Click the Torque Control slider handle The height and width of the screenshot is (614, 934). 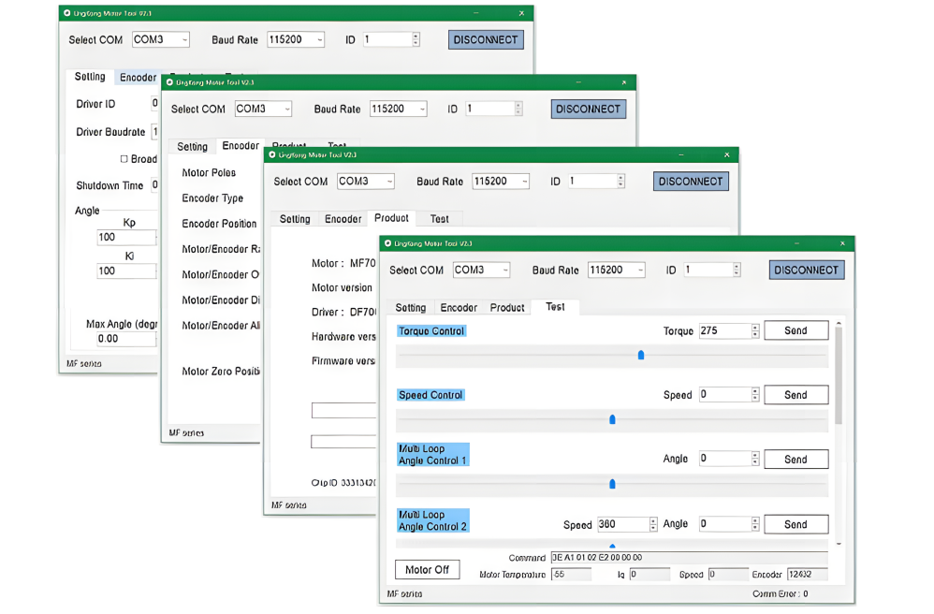(641, 355)
